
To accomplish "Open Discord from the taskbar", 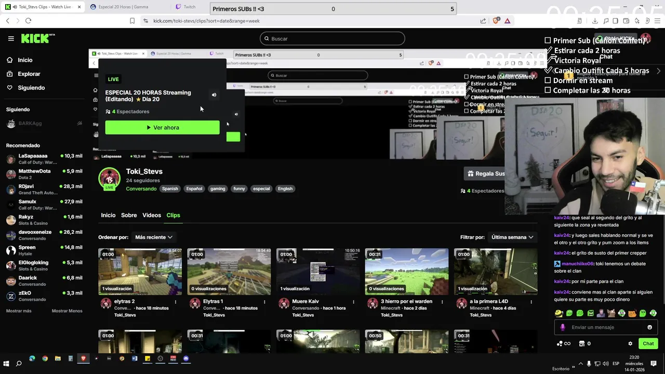I will (186, 358).
